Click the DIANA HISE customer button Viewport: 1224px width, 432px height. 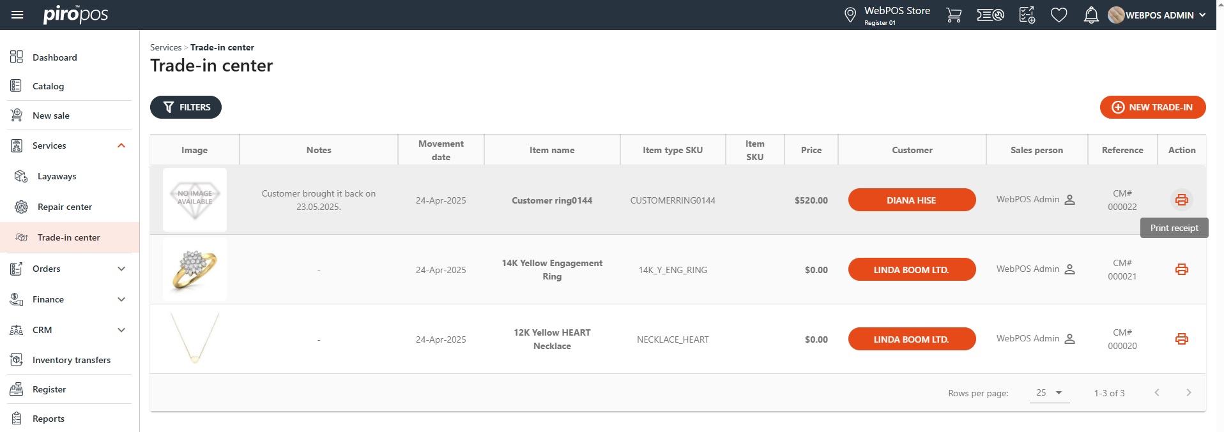point(912,200)
